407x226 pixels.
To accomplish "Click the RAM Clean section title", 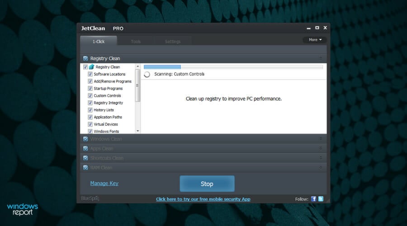I will click(101, 168).
